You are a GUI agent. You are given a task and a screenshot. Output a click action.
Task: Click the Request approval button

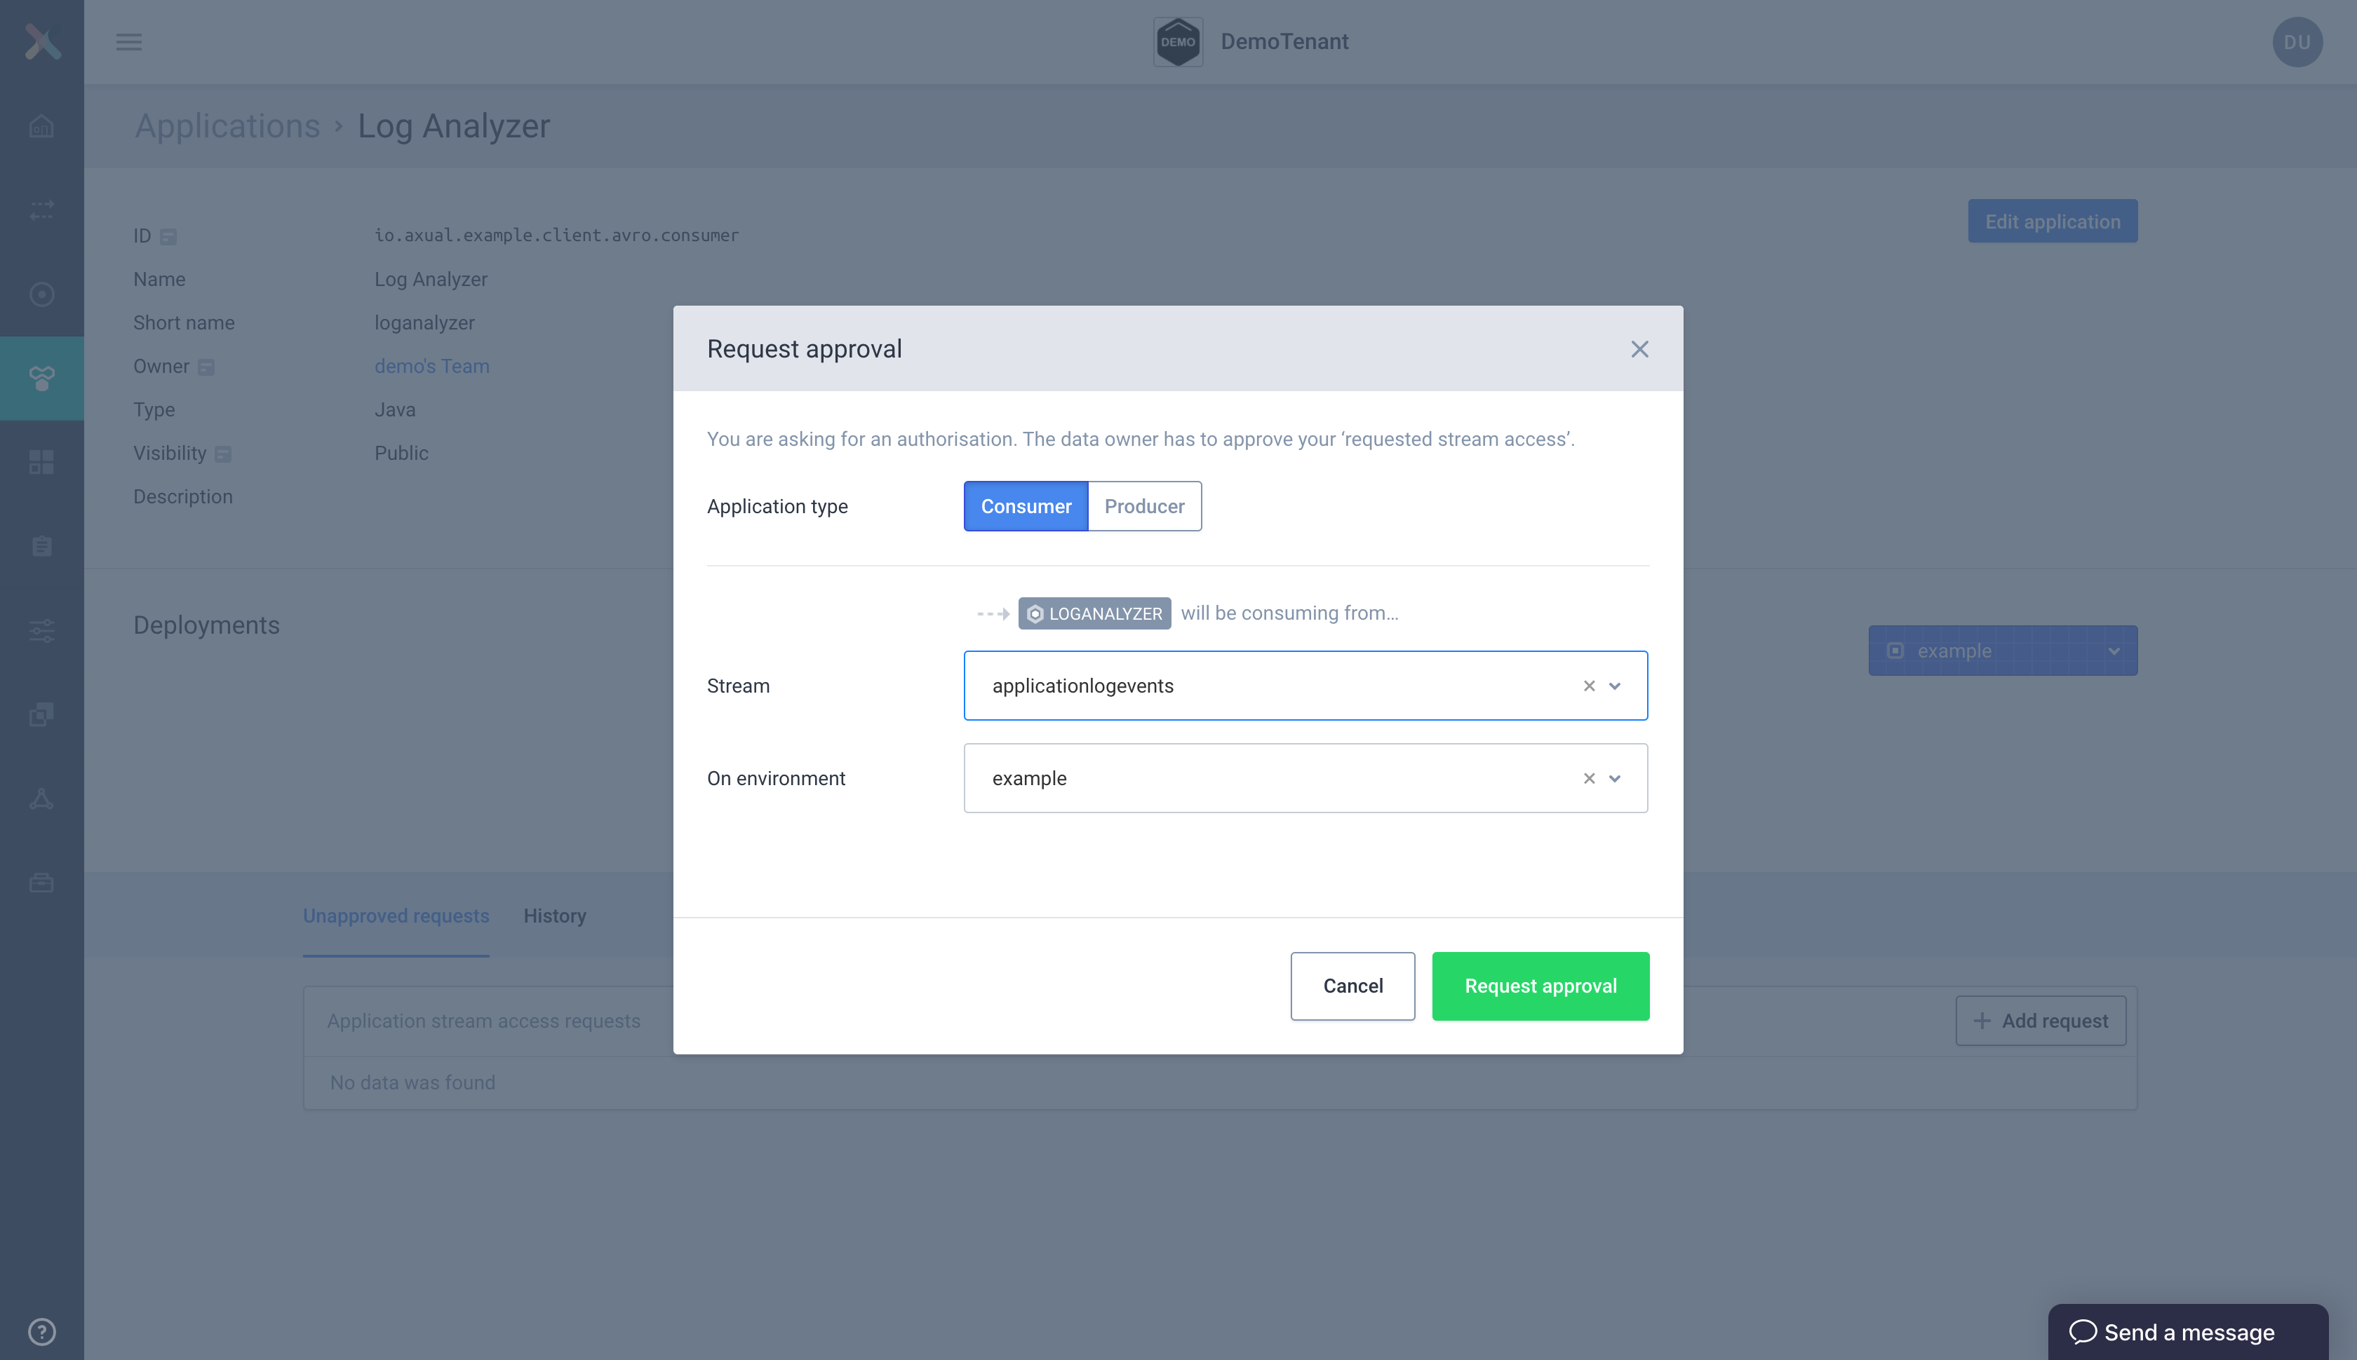tap(1540, 986)
